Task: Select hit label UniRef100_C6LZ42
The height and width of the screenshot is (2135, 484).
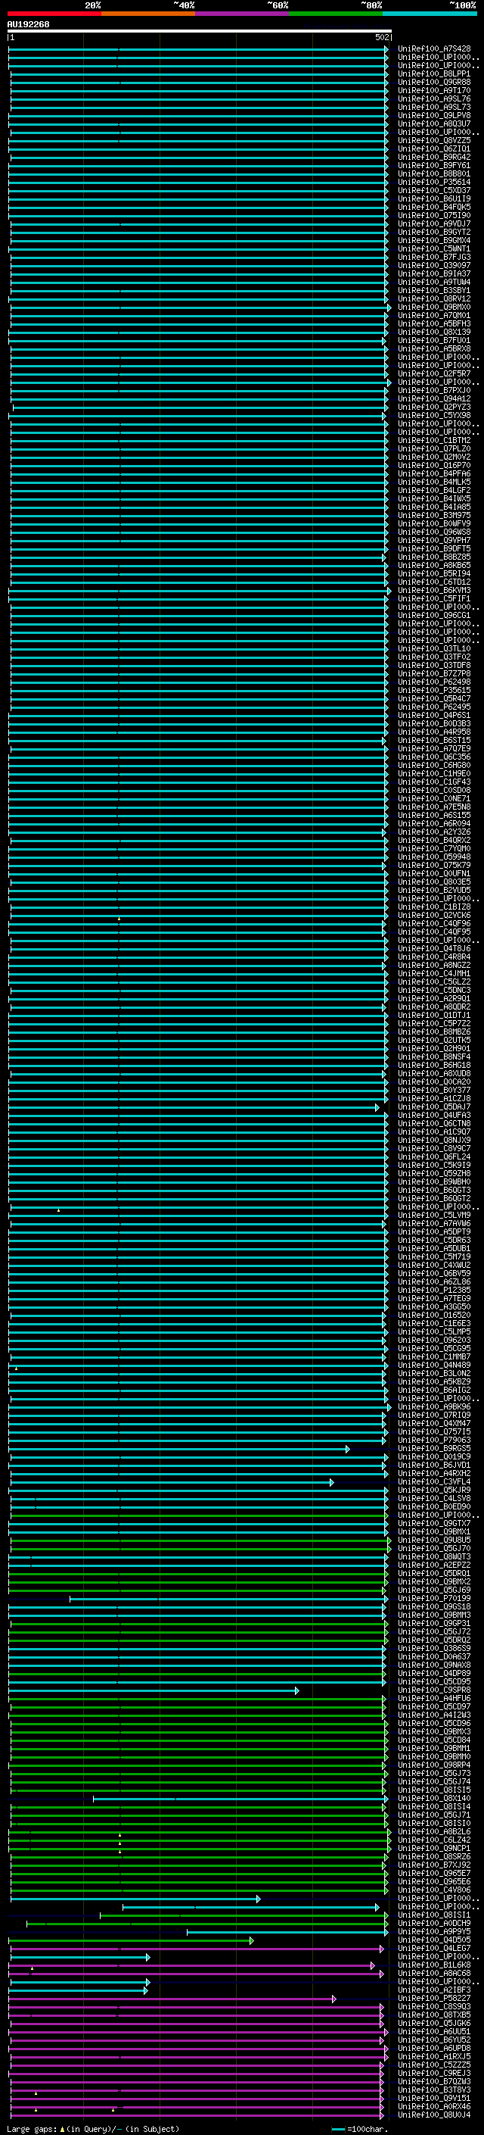Action: (434, 1840)
